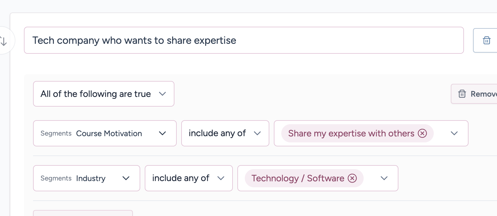
Task: Open the "All of the following are true" dropdown
Action: (x=96, y=94)
